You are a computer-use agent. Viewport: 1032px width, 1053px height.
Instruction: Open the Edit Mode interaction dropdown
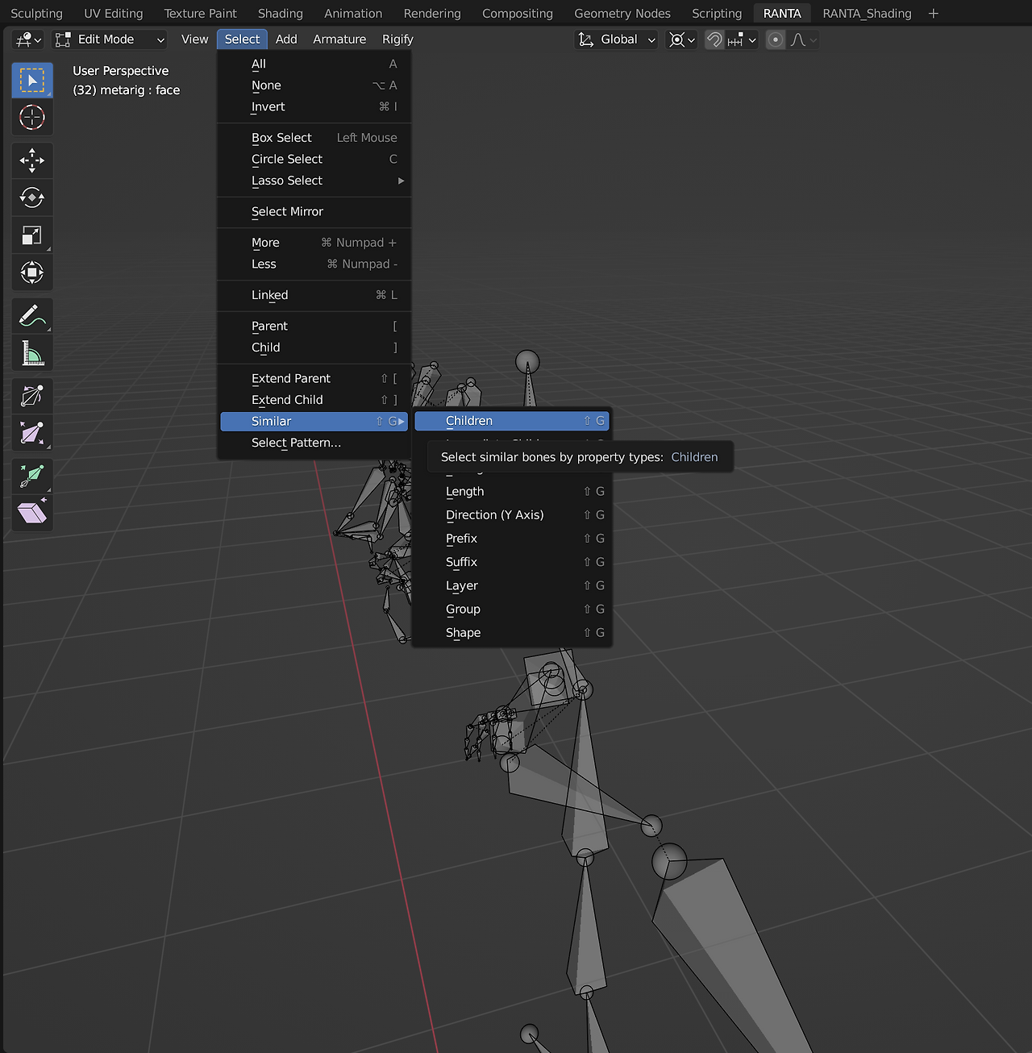(x=110, y=40)
